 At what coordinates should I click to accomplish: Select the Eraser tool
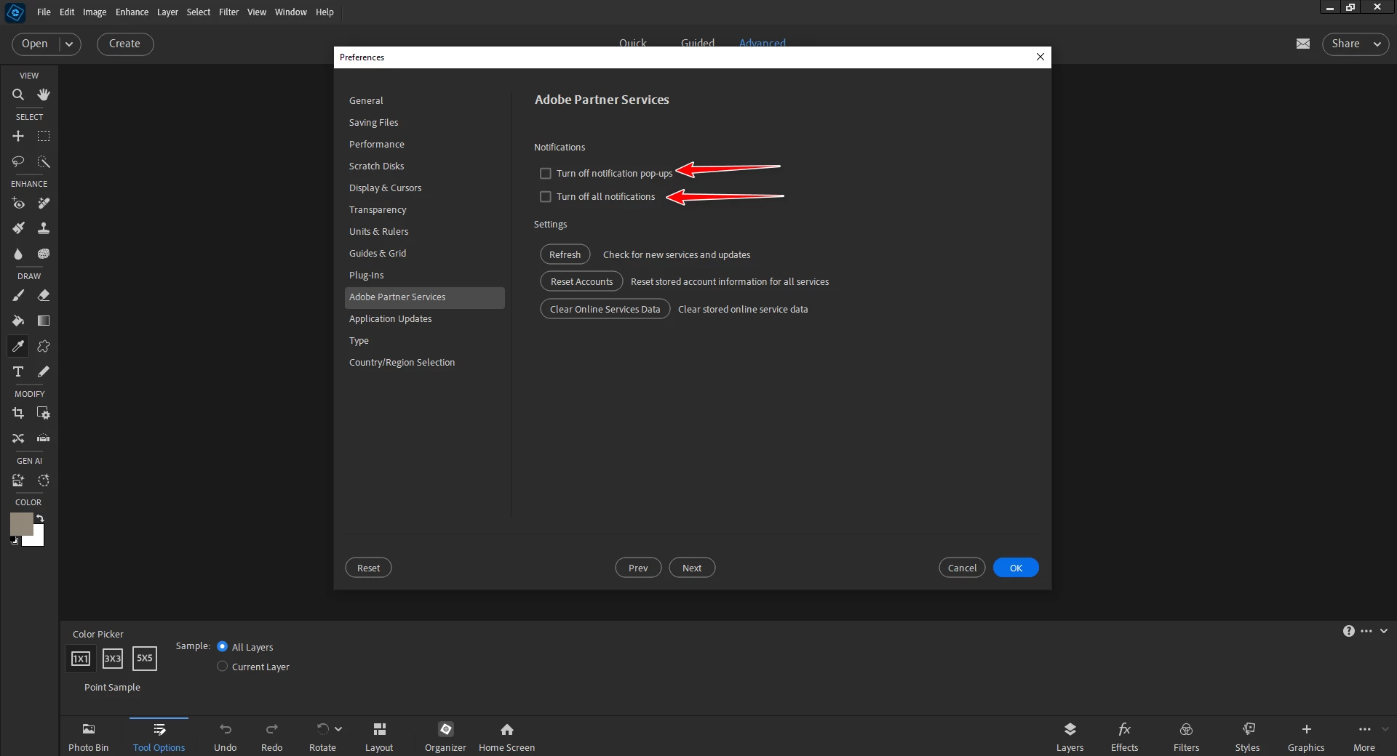(44, 295)
